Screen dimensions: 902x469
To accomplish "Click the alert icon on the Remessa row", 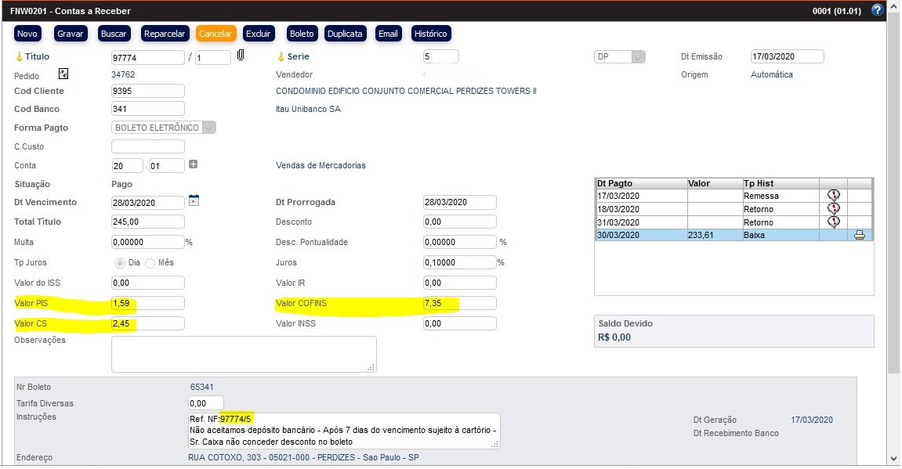I will (x=833, y=196).
